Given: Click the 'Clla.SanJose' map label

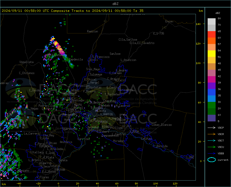Looking at the screenshot, I should 128,40.
